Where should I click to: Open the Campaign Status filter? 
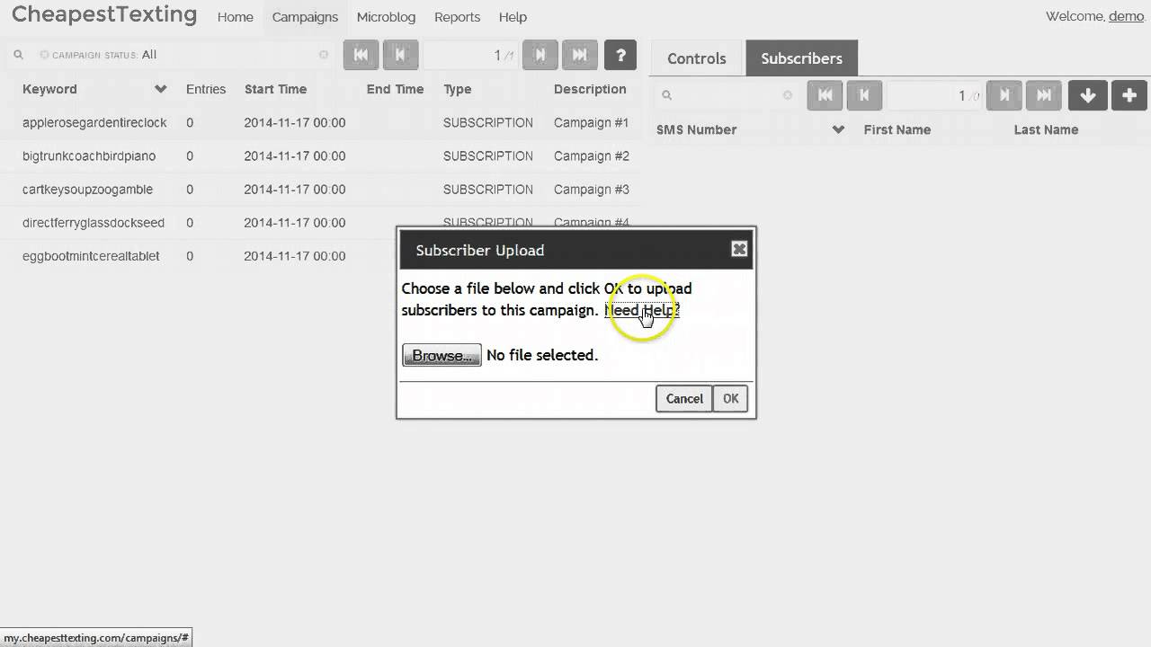104,55
